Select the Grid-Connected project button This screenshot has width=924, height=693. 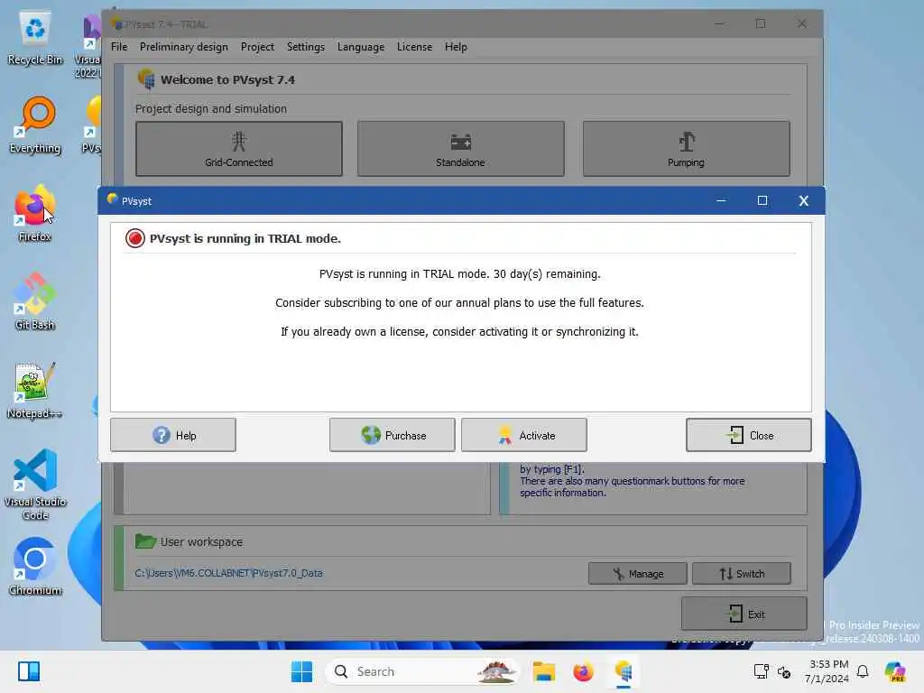(x=238, y=149)
